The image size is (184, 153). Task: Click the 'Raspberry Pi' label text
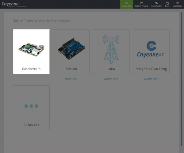[31, 69]
